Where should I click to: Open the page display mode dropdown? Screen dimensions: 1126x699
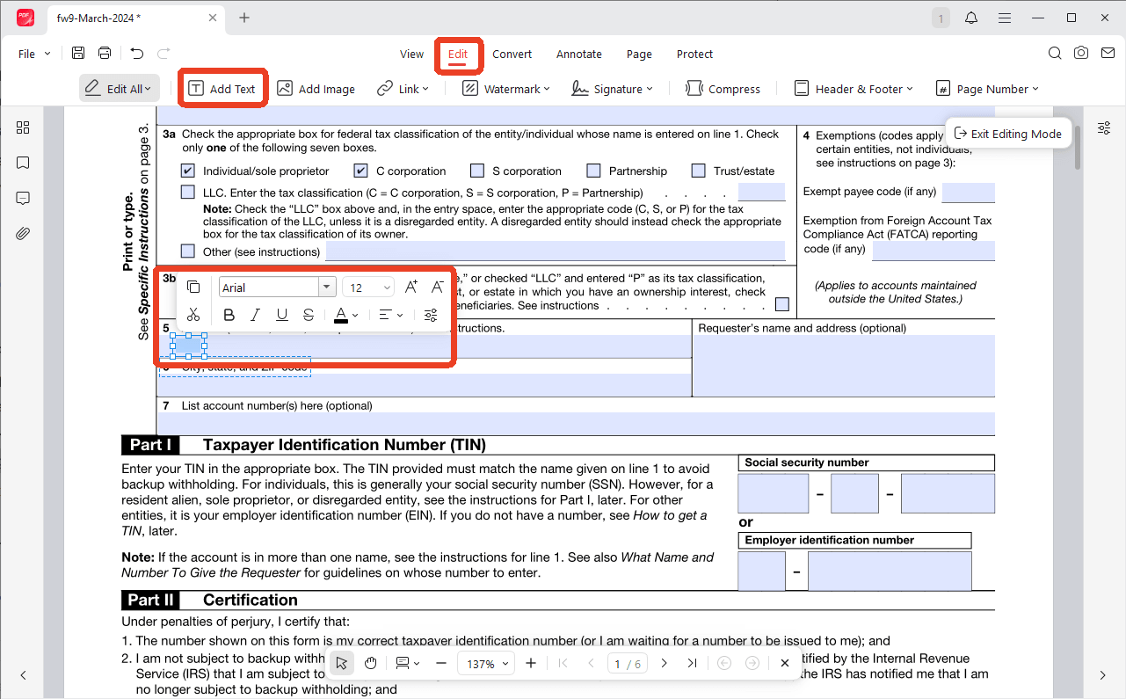pos(407,663)
